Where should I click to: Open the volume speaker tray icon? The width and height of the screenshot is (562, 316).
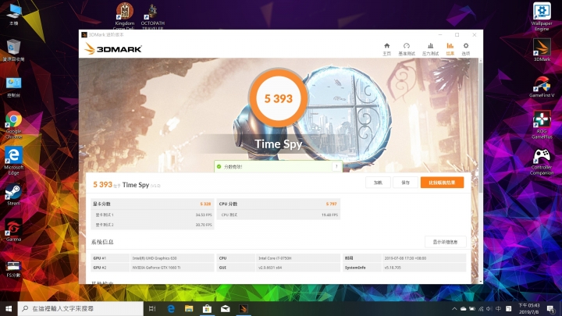click(489, 308)
